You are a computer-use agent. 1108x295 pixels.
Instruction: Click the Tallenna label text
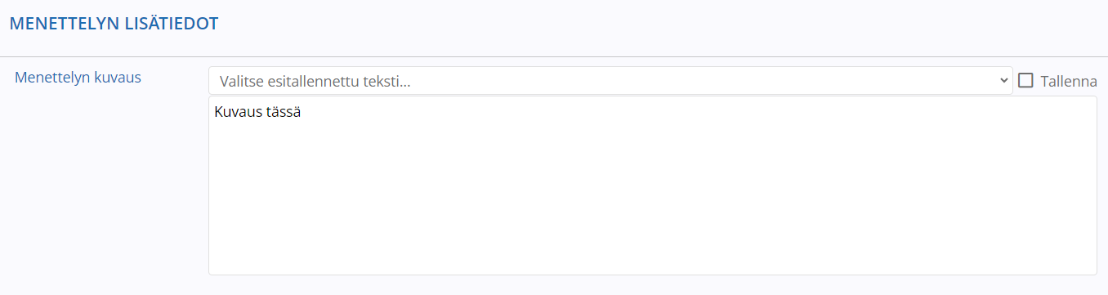pyautogui.click(x=1069, y=81)
